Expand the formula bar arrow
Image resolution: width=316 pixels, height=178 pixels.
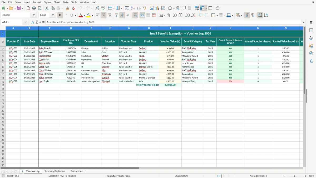tap(304, 22)
